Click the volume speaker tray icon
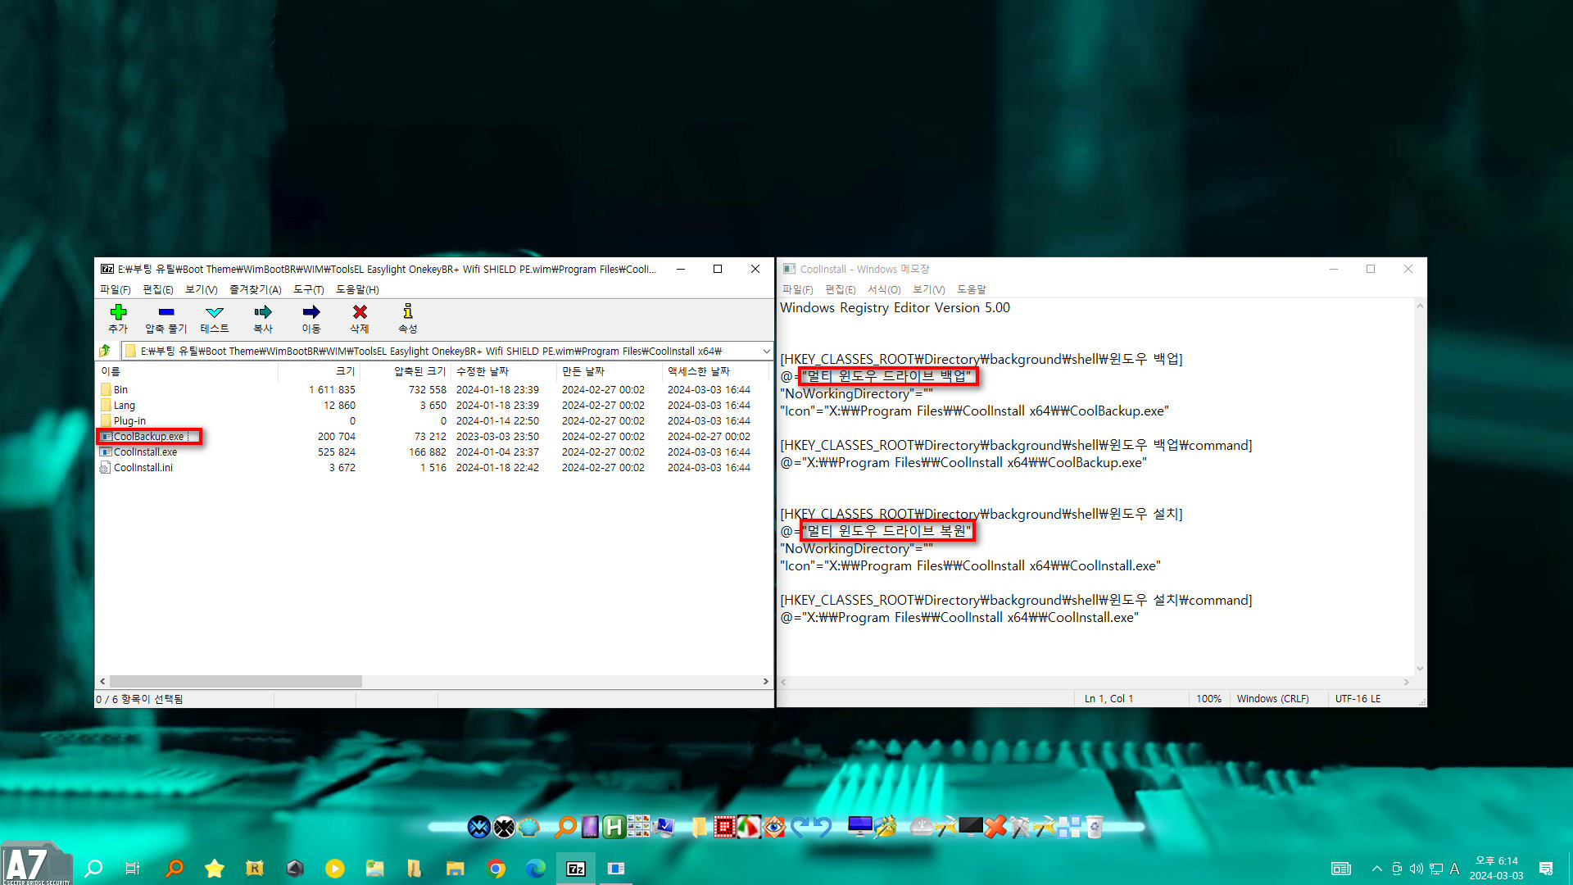 1417,869
